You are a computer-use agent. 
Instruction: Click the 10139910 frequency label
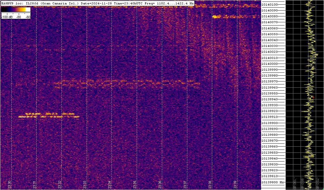pyautogui.click(x=269, y=117)
